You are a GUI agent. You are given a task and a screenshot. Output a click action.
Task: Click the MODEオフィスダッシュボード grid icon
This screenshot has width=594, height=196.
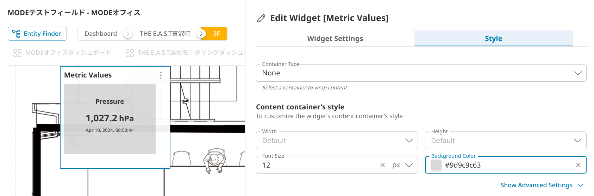pos(17,53)
